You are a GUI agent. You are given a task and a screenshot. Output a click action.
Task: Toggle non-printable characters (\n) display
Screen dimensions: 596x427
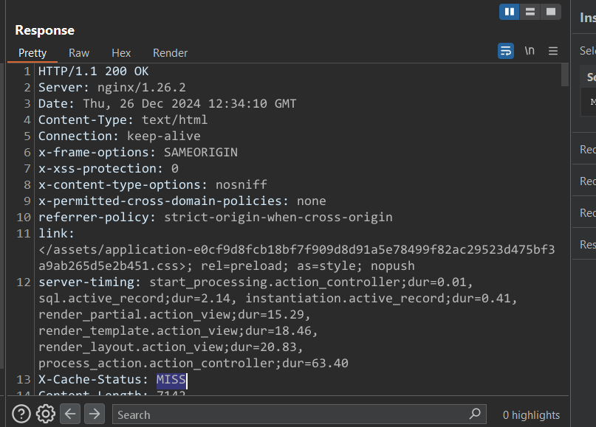coord(530,51)
